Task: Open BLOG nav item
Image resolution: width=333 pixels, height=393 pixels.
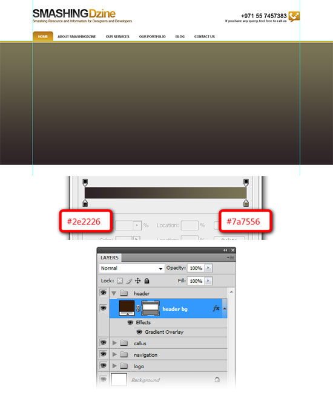Action: point(180,37)
